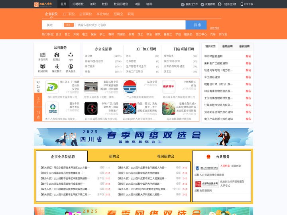
Task: Click the phone icon for APP下载
Action: 242,4
